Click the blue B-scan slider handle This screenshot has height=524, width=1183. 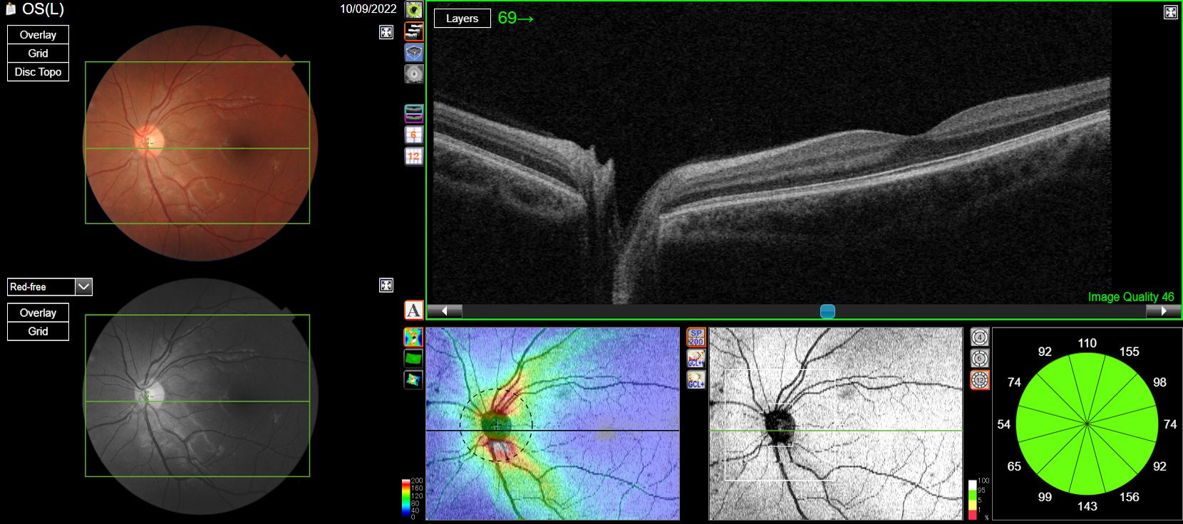click(x=827, y=311)
